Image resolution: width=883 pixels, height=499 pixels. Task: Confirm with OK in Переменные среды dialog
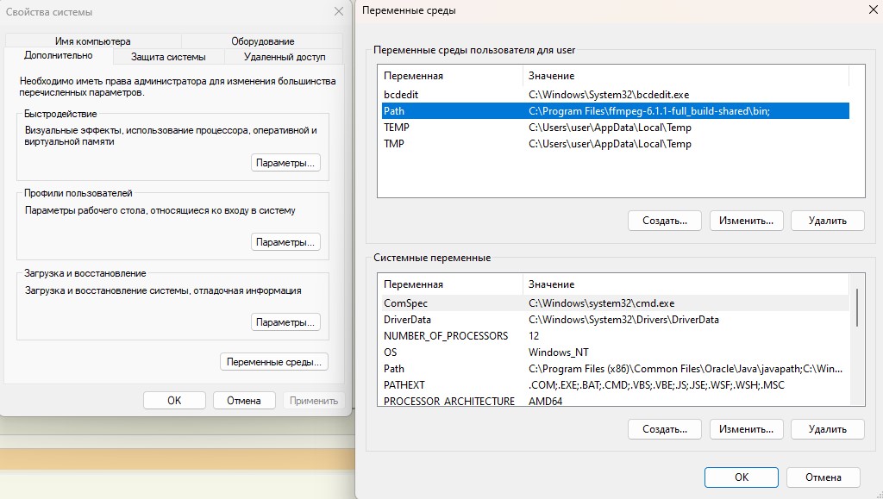point(741,477)
